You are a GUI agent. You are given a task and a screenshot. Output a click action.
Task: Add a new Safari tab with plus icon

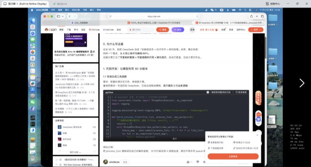(x=257, y=16)
